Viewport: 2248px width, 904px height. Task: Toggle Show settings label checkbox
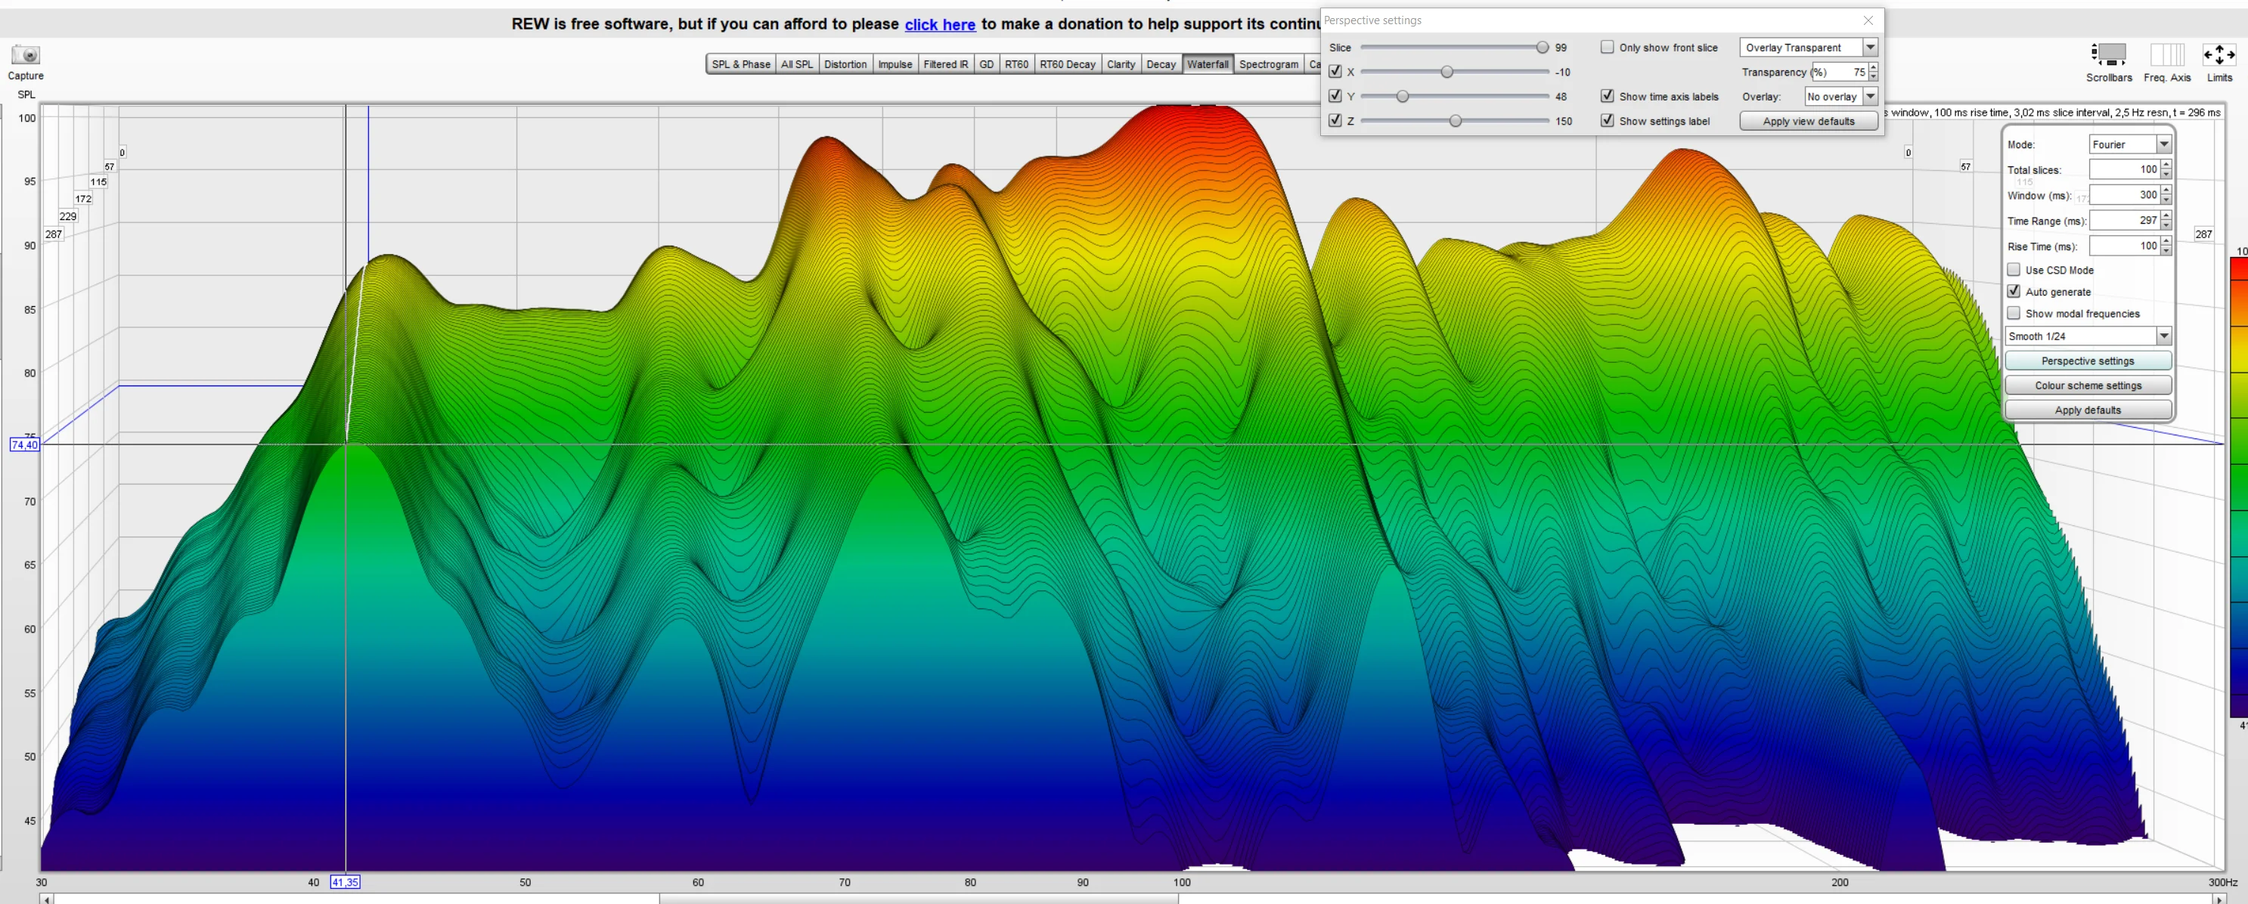coord(1608,120)
